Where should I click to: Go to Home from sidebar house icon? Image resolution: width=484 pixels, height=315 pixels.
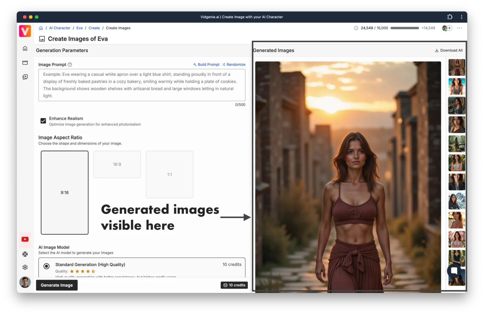[25, 48]
